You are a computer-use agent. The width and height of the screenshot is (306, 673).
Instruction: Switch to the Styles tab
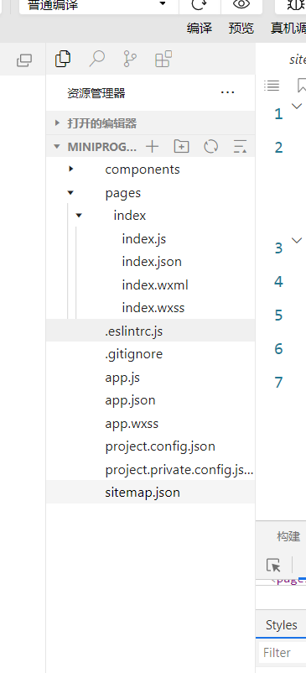click(x=281, y=625)
